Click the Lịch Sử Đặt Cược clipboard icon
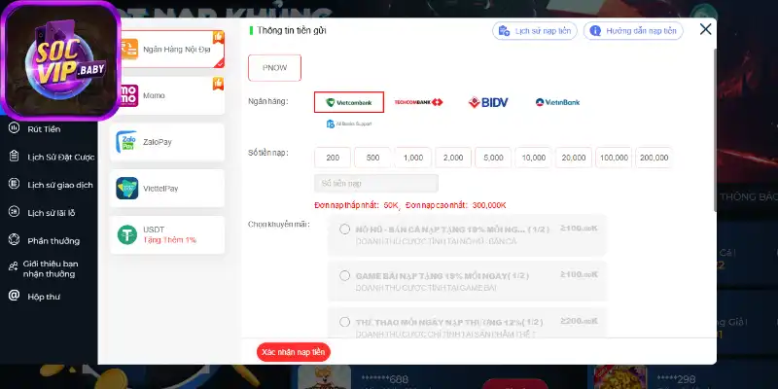Viewport: 778px width, 389px height. coord(14,156)
